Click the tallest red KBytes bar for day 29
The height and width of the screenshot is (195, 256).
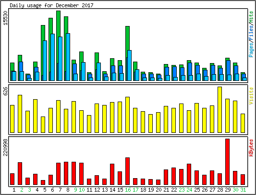(x=228, y=162)
